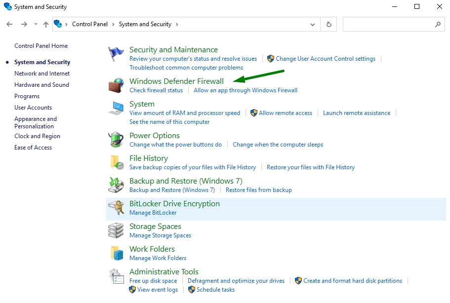Click the File History folder icon

(117, 162)
